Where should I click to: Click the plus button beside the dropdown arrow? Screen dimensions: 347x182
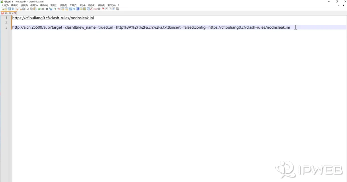pyautogui.click(x=339, y=5)
